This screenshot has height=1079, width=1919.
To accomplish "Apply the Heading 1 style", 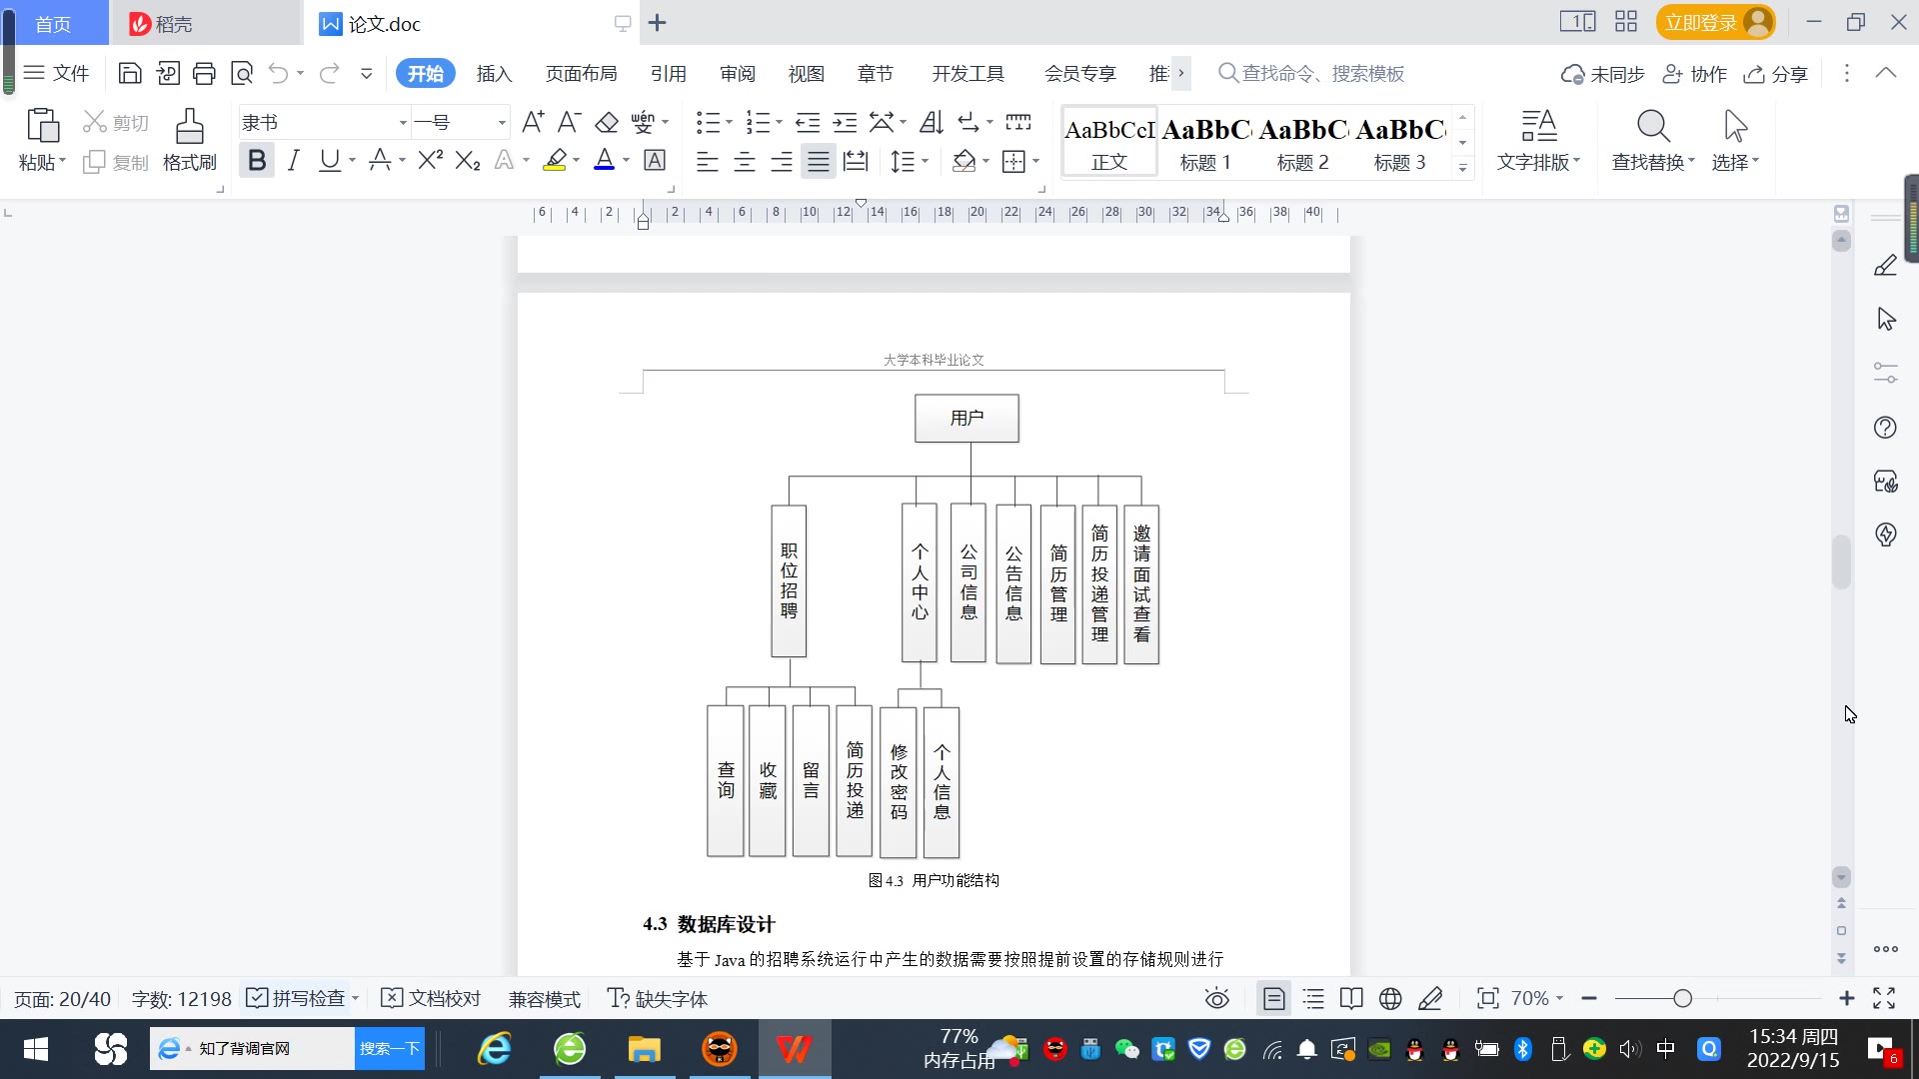I will point(1205,142).
